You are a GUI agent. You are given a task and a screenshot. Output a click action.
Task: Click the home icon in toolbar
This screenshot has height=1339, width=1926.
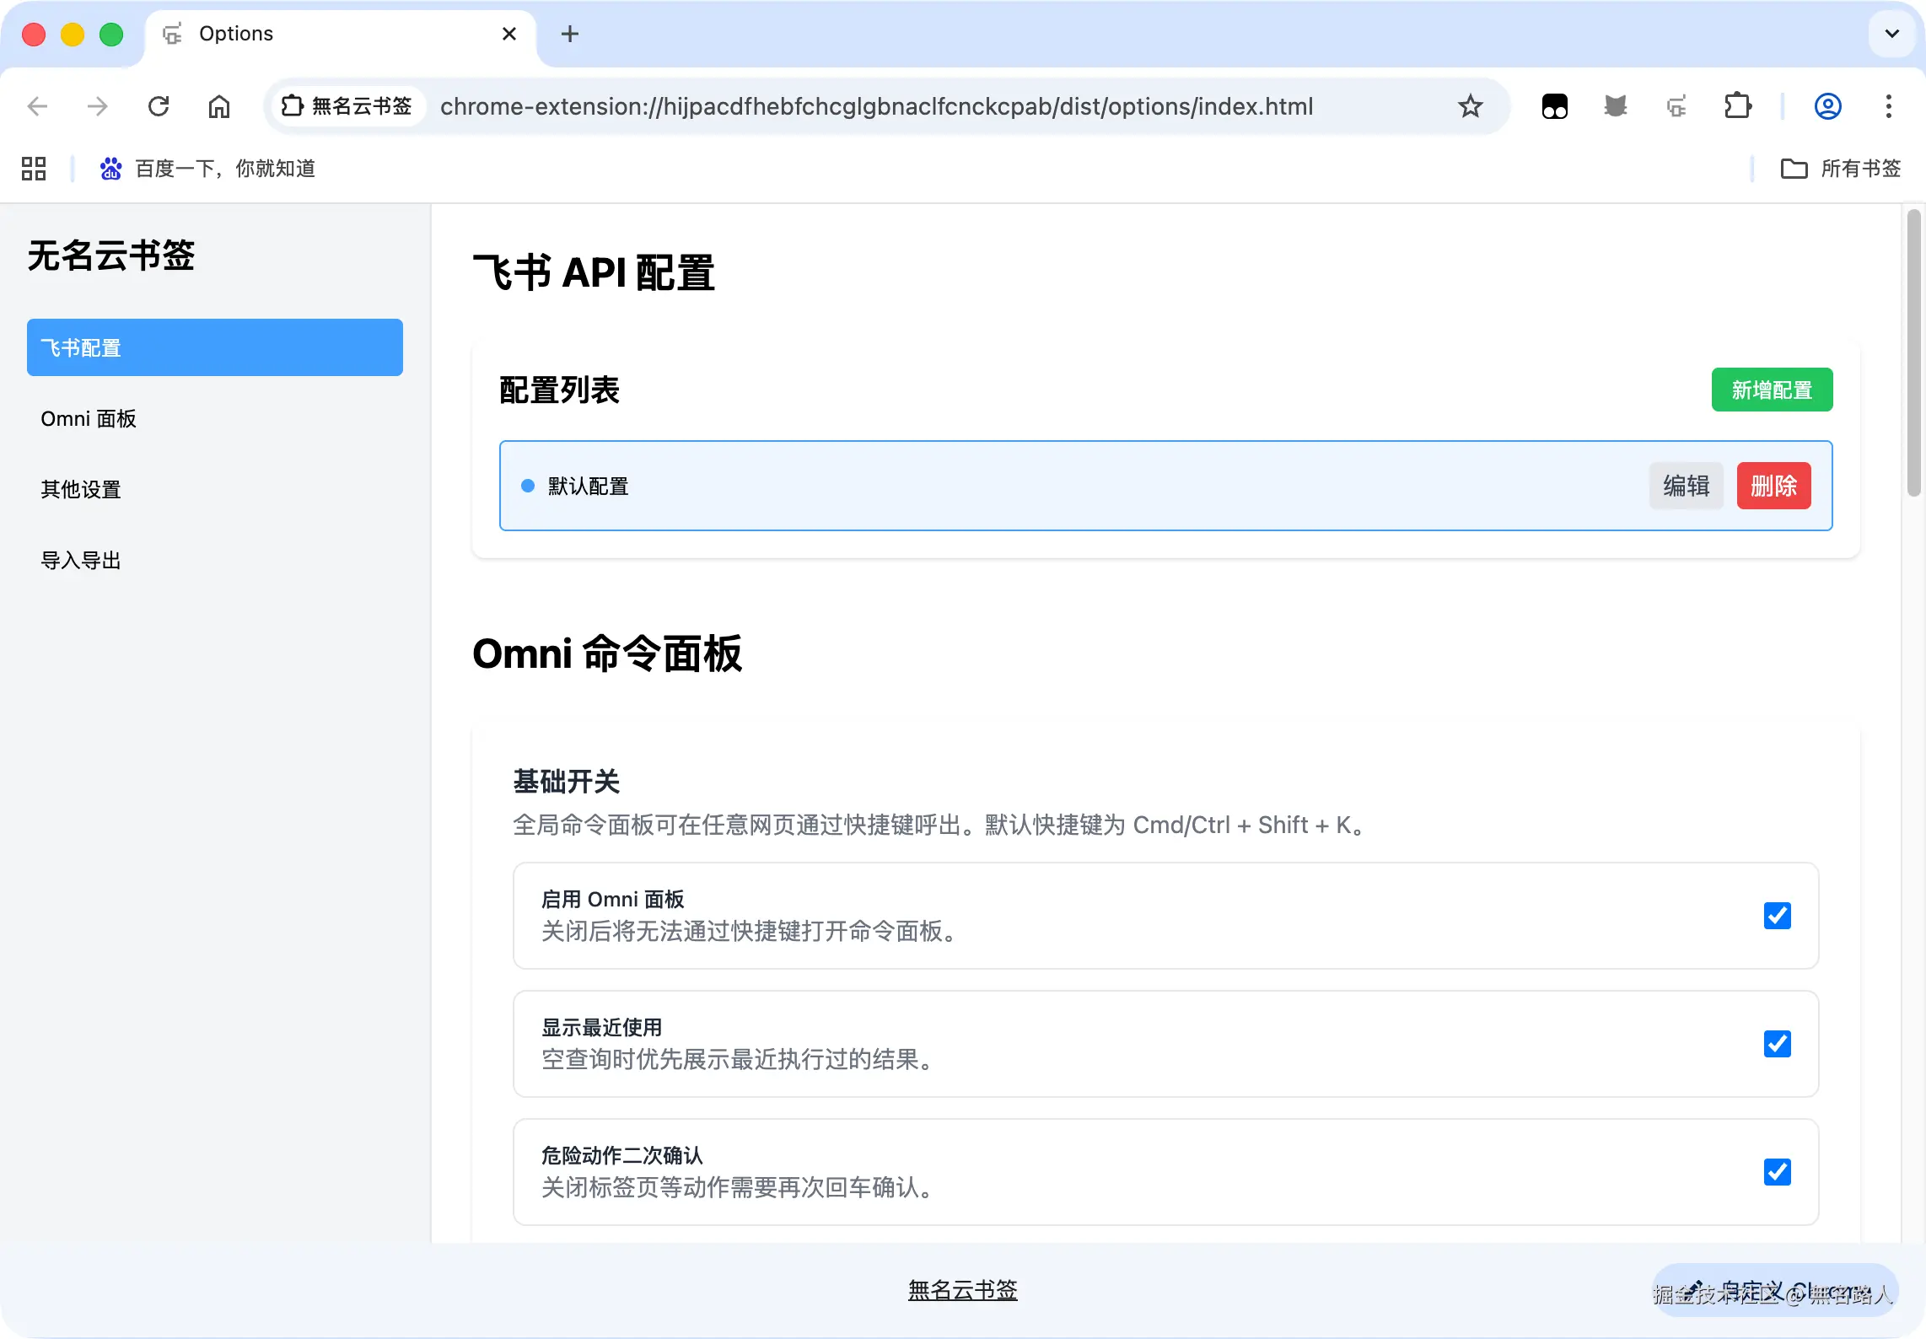pyautogui.click(x=219, y=106)
